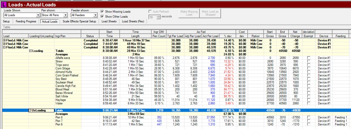
Task: Click Mark Load as Skipped button
Action: click(210, 13)
